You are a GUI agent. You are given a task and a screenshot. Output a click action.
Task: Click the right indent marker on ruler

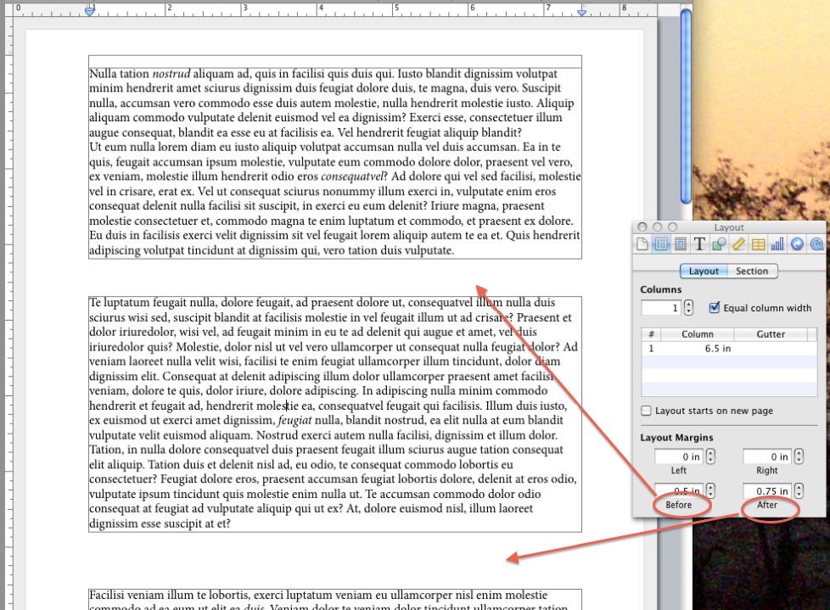tap(581, 12)
